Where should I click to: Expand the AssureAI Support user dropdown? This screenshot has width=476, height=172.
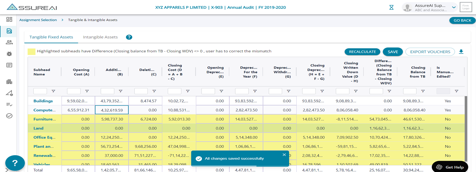[454, 7]
